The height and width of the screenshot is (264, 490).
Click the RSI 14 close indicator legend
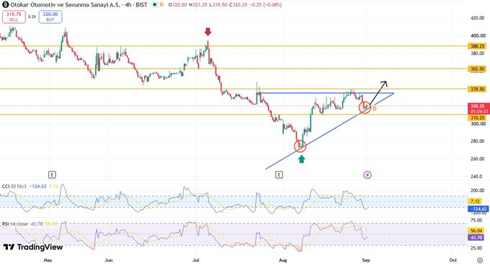pos(15,224)
